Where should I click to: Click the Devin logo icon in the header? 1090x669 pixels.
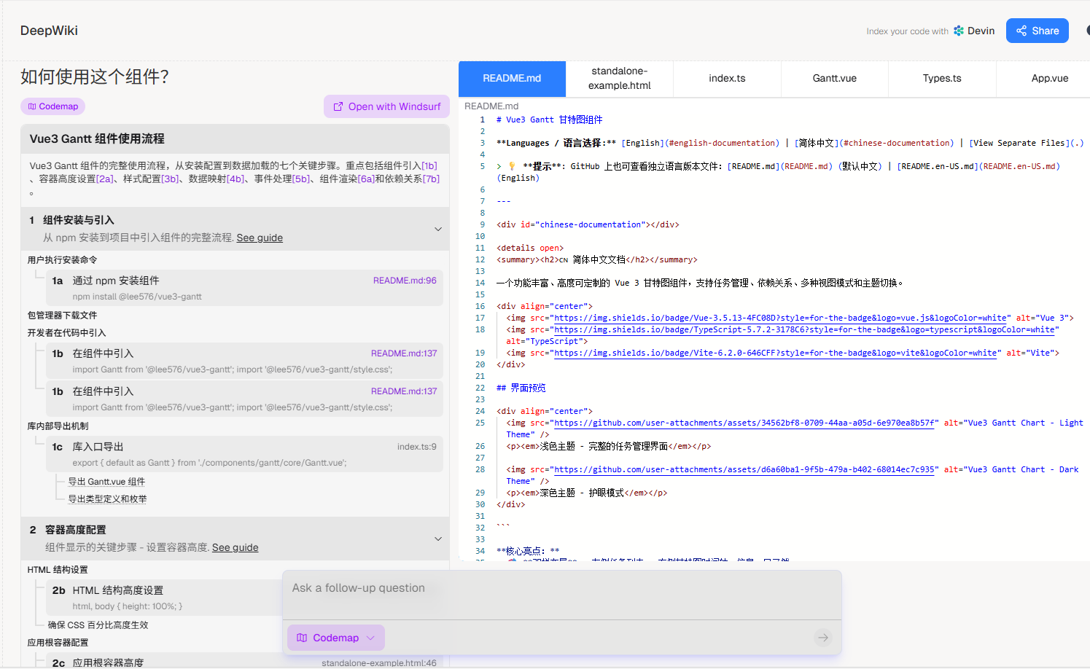959,31
